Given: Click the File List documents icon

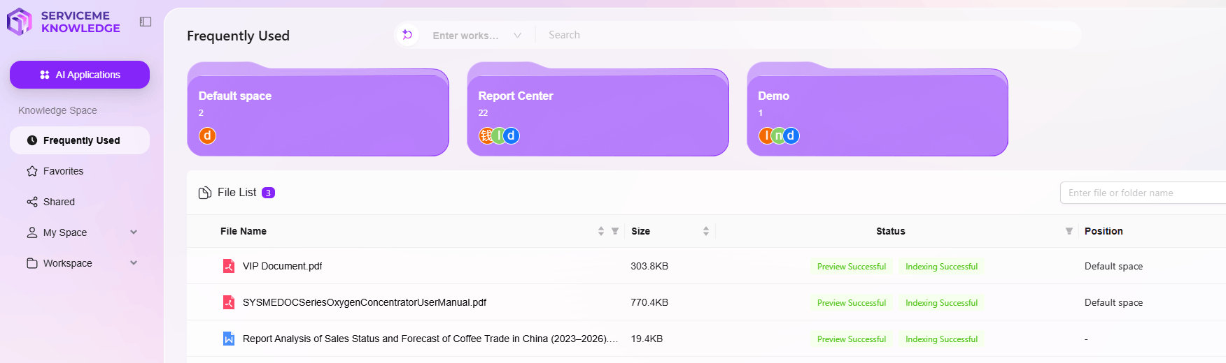Looking at the screenshot, I should click(x=205, y=193).
